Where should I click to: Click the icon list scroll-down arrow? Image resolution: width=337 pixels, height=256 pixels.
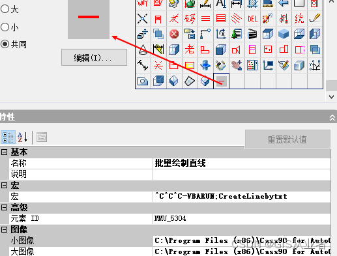331,97
